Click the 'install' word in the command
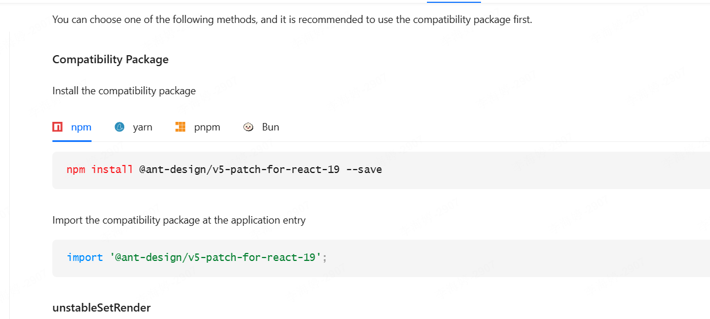 point(112,170)
